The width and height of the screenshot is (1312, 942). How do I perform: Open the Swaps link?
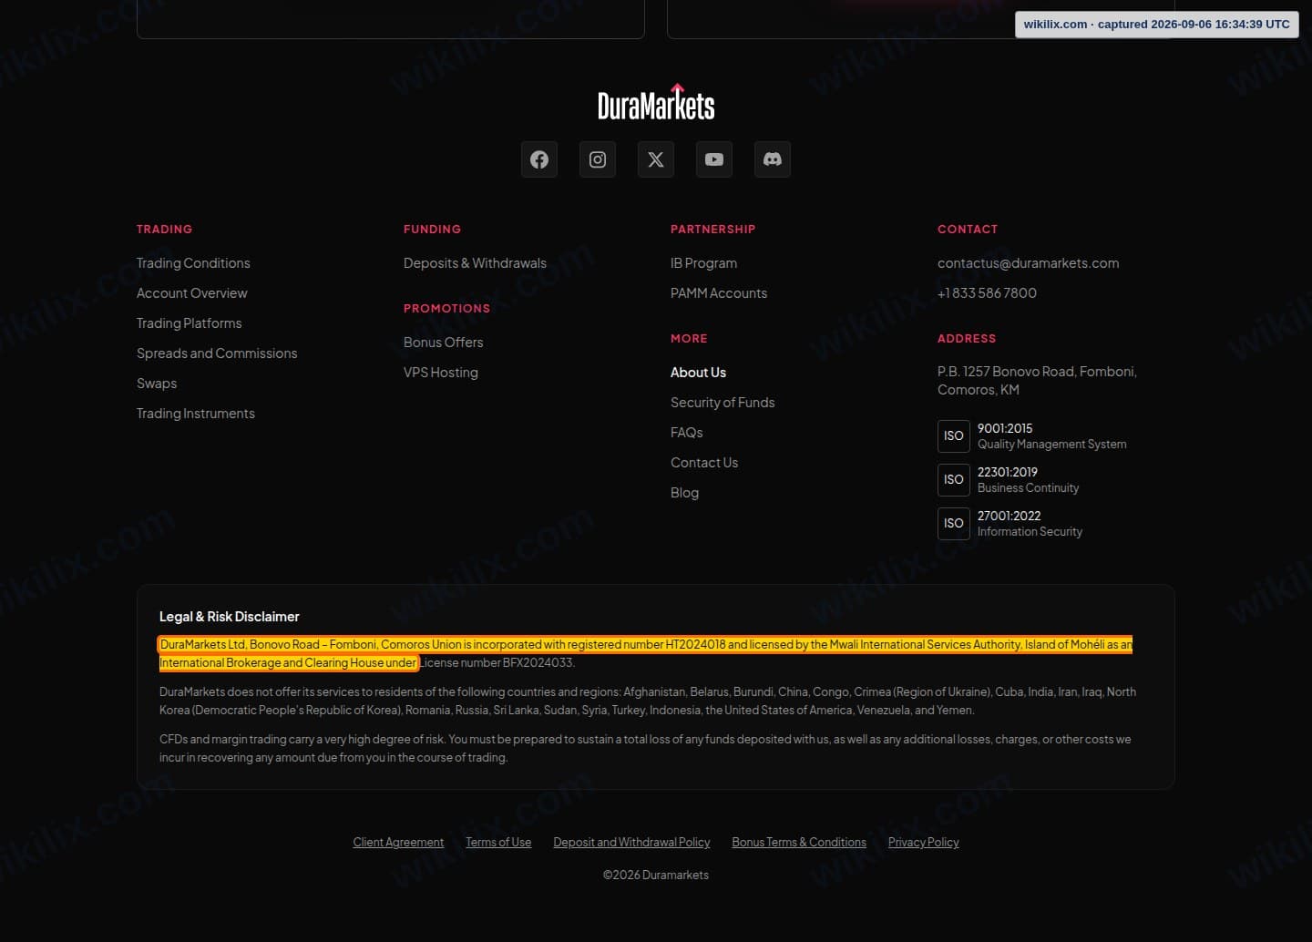pos(157,384)
